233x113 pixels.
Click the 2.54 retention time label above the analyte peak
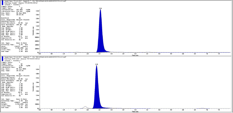100,8
